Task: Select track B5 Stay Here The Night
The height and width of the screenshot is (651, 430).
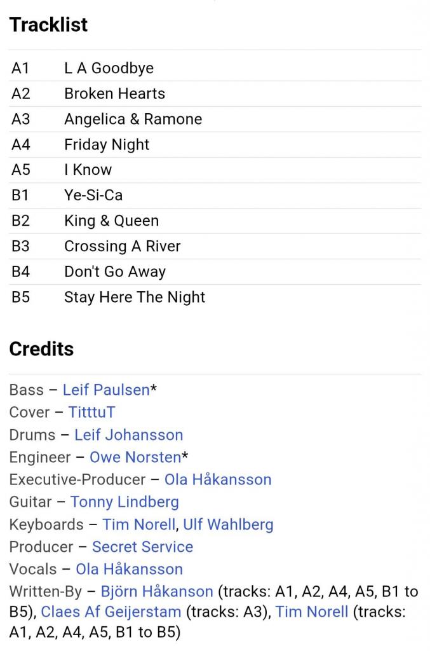Action: pos(135,297)
